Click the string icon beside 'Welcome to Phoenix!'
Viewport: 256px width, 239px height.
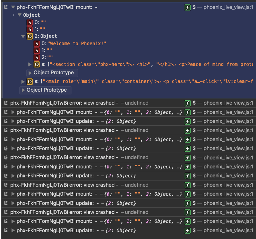coord(37,44)
